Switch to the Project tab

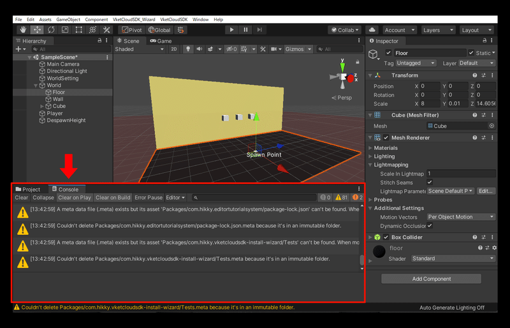pos(28,190)
